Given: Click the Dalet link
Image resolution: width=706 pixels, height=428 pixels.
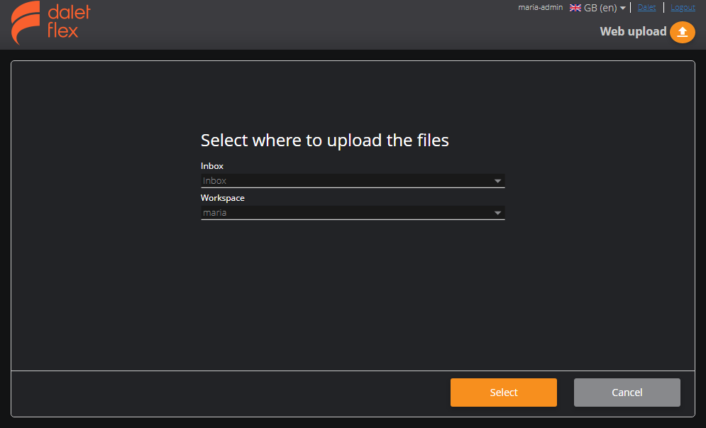Looking at the screenshot, I should [646, 7].
